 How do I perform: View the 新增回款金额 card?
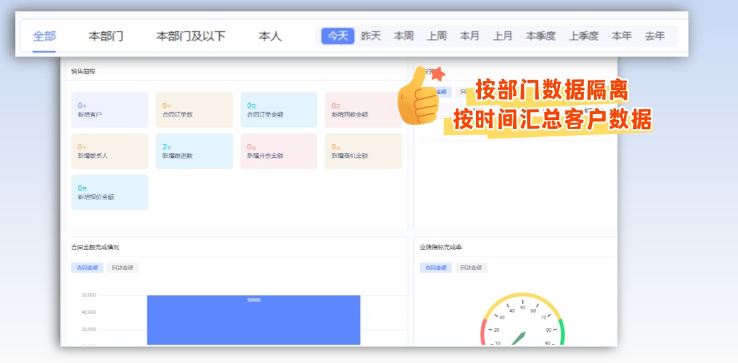click(x=364, y=110)
